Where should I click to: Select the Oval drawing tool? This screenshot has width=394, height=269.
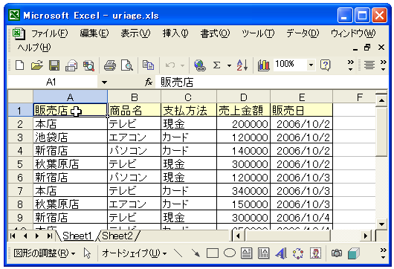pyautogui.click(x=230, y=253)
